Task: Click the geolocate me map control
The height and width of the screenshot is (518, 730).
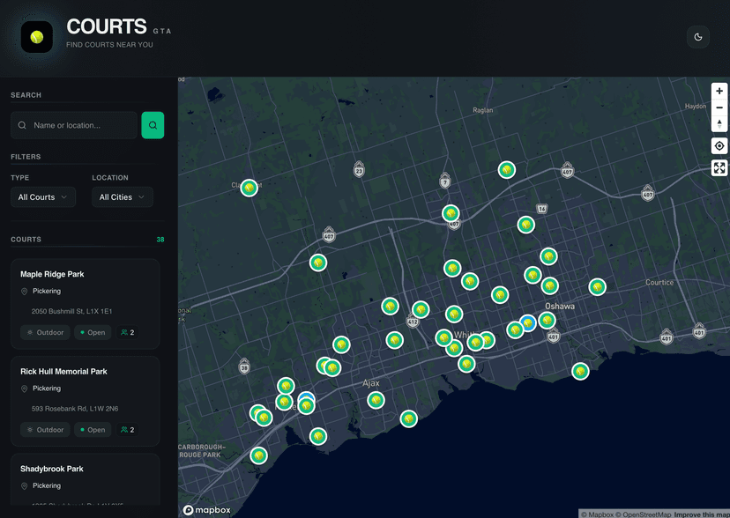Action: (x=719, y=145)
